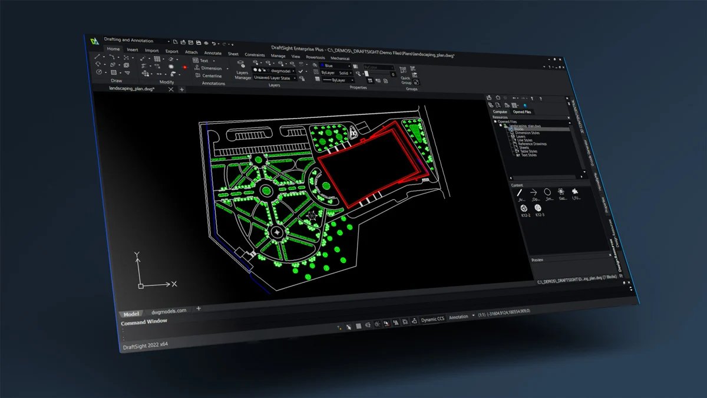
Task: Click the Save icon in quick access toolbar
Action: [x=199, y=42]
